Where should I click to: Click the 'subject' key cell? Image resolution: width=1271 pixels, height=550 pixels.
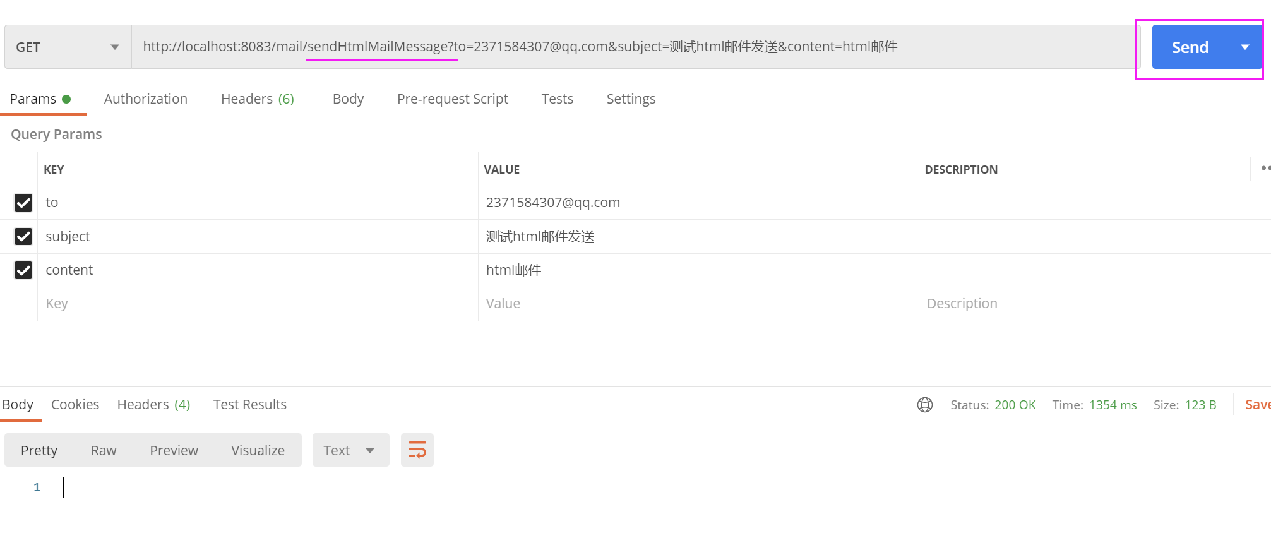pos(258,236)
